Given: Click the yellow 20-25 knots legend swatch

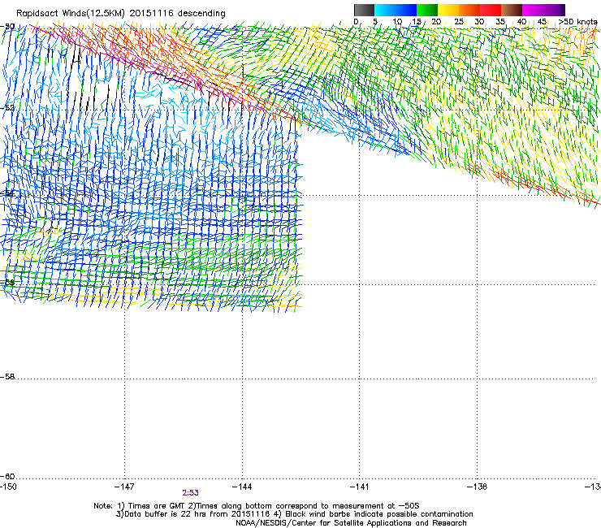Looking at the screenshot, I should 448,10.
